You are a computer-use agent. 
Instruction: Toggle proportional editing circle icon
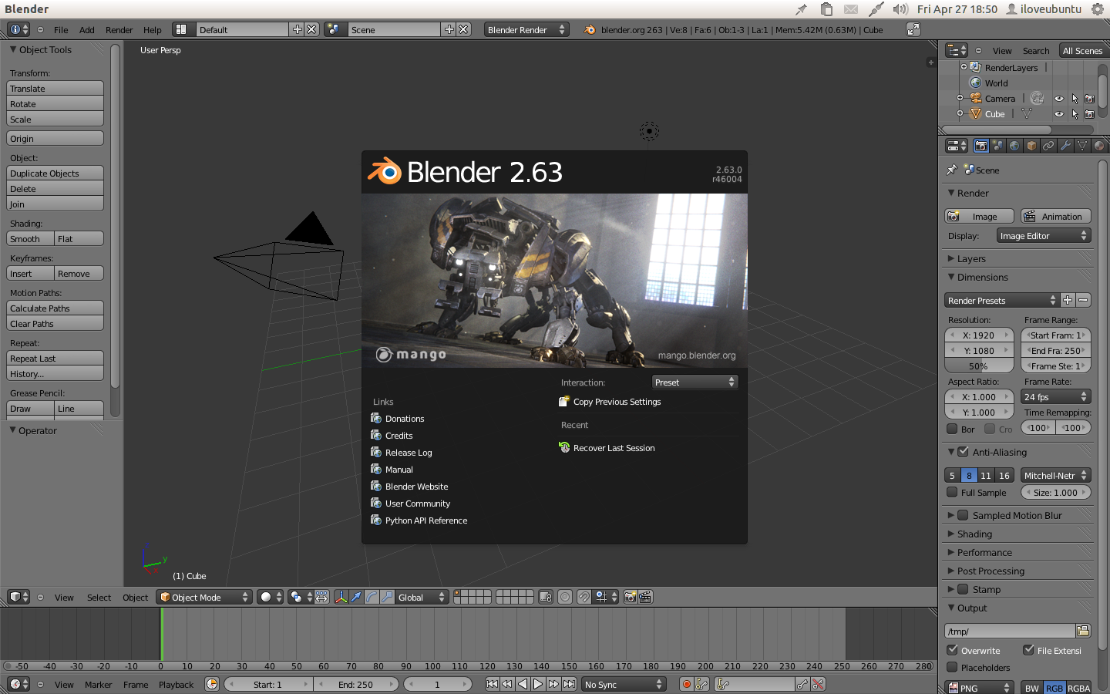point(565,597)
